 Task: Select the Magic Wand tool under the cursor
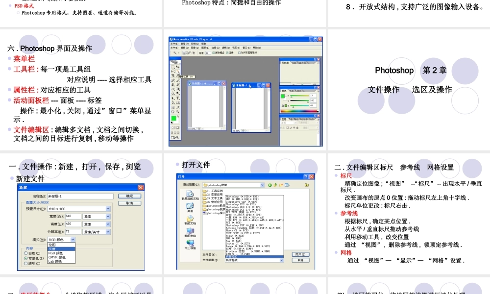tap(178, 71)
